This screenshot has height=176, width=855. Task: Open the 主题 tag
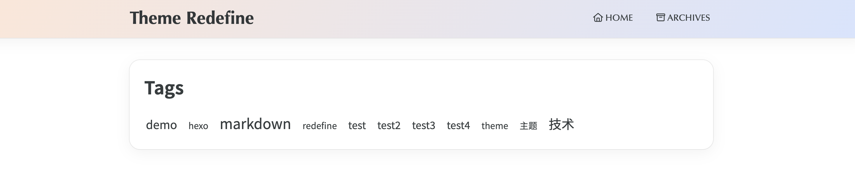point(528,126)
